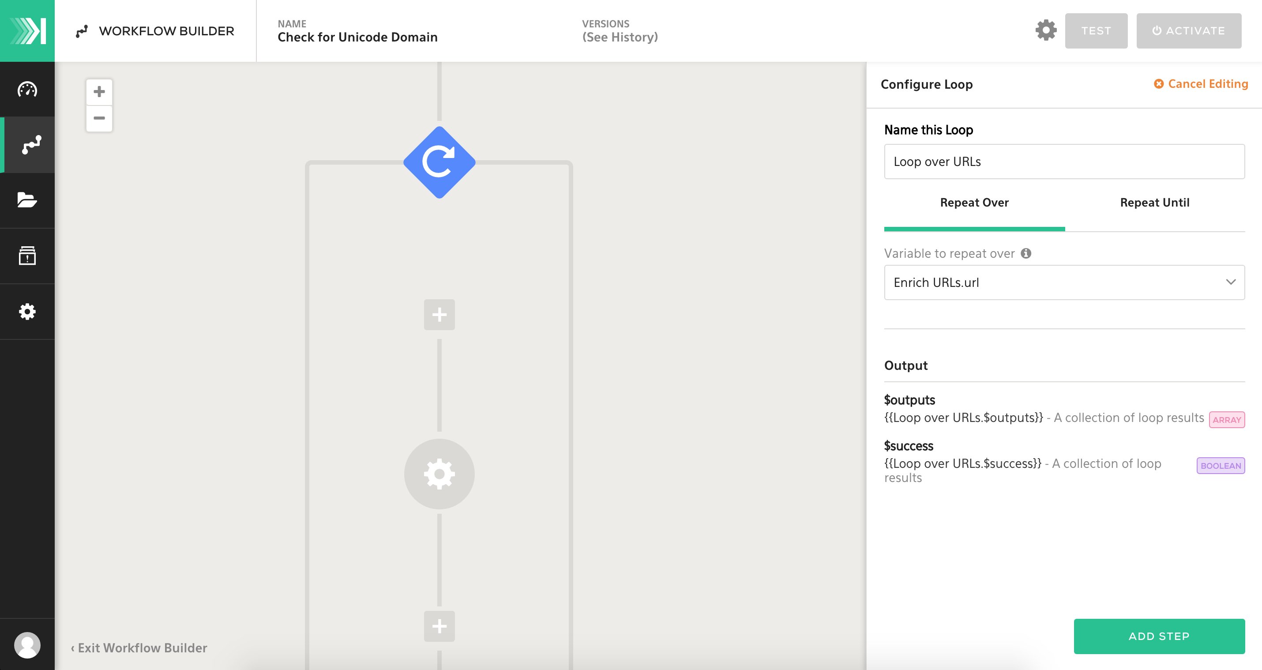Viewport: 1262px width, 670px height.
Task: Add step with upper plus inside loop
Action: 439,315
